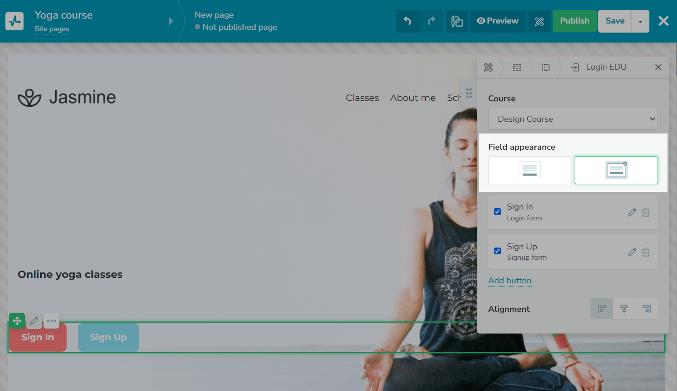
Task: Uncheck the Sign Up checkbox
Action: 497,251
